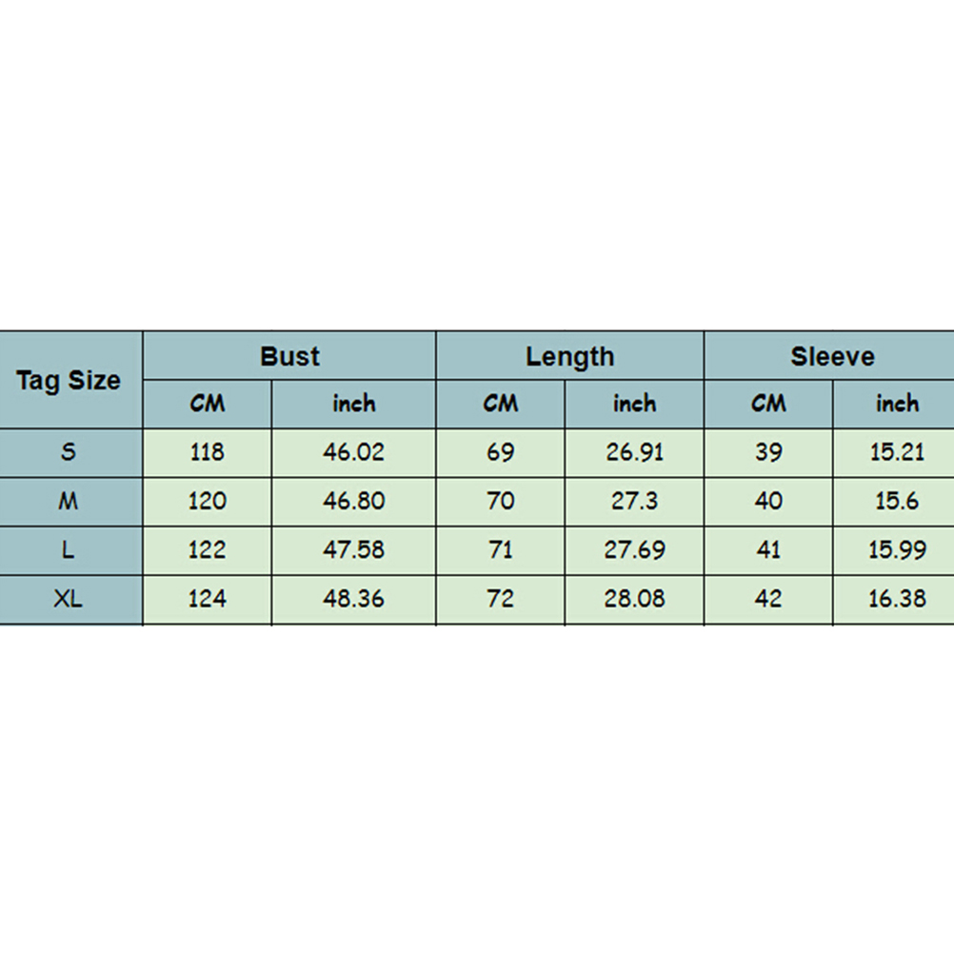Select the length value 70 cell
Viewport: 954px width, 954px height.
tap(501, 501)
